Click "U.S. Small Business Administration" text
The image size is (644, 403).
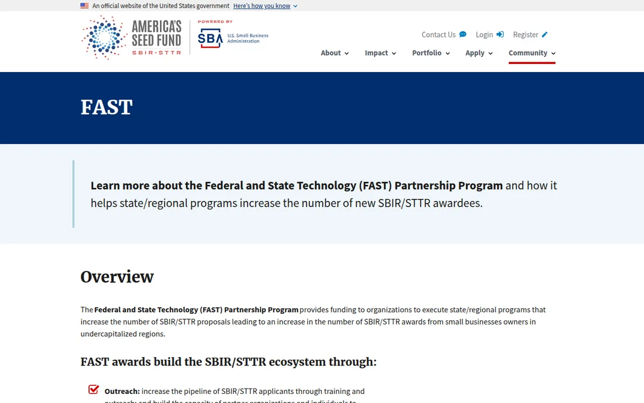[x=248, y=38]
